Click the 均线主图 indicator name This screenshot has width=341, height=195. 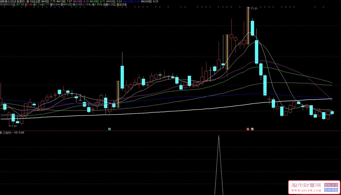(35, 1)
